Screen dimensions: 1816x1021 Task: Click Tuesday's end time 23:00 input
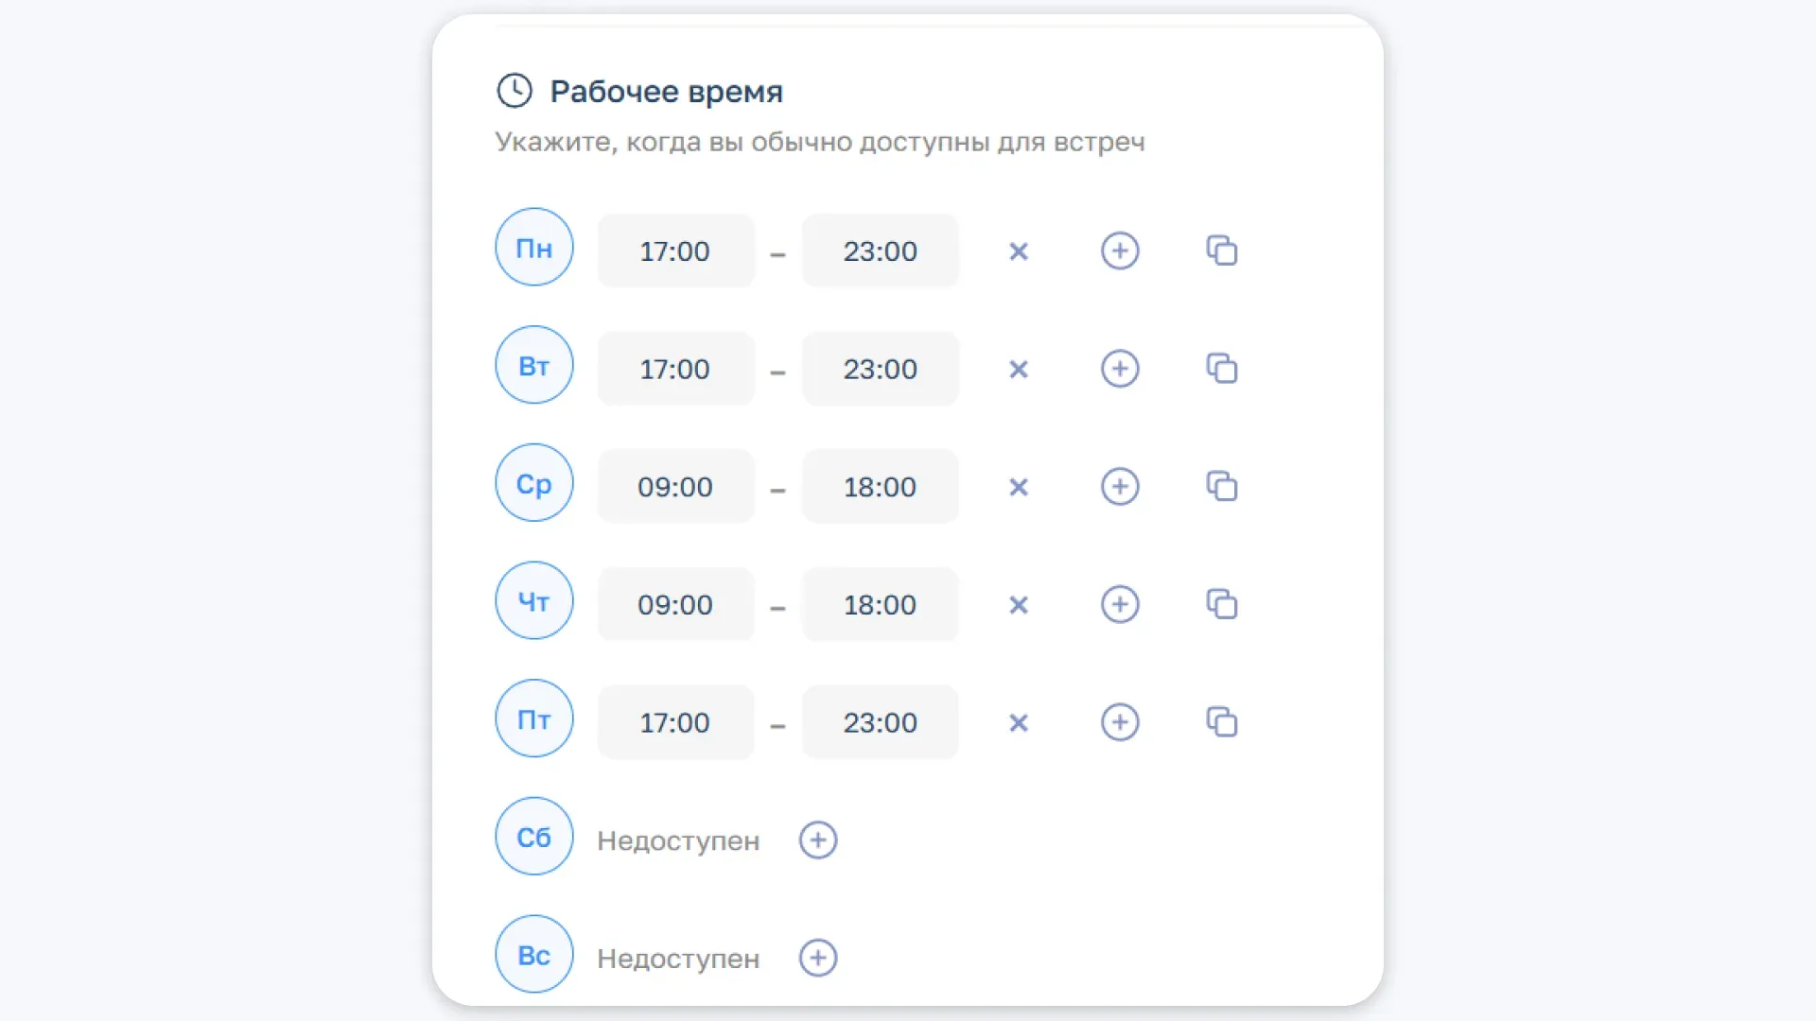tap(880, 369)
